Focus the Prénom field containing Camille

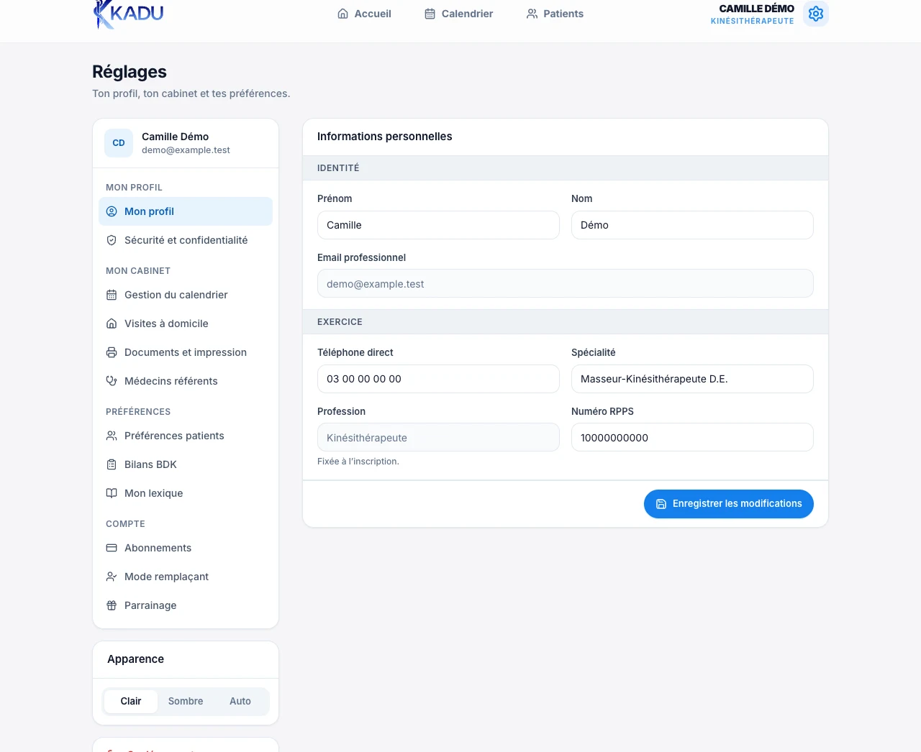click(x=438, y=225)
